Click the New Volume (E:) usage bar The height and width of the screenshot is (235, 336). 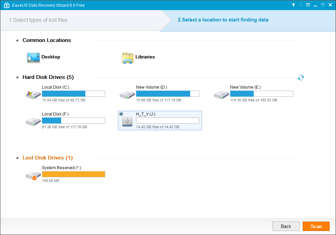pos(262,94)
